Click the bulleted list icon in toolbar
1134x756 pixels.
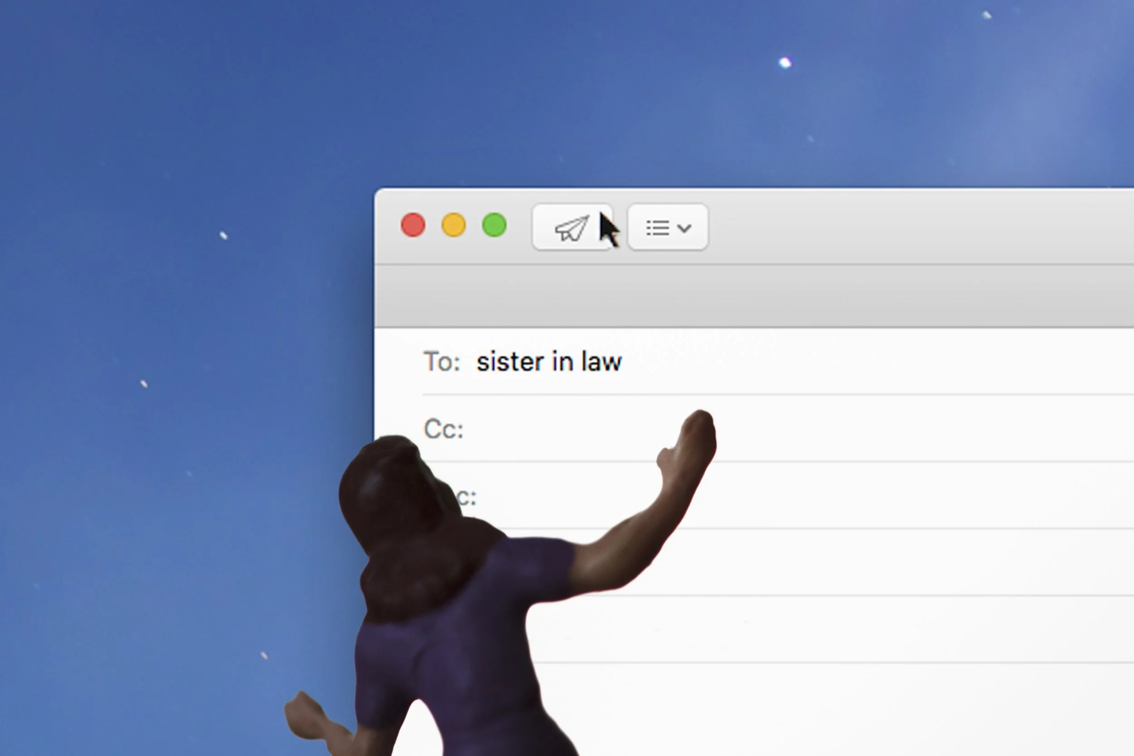click(657, 228)
